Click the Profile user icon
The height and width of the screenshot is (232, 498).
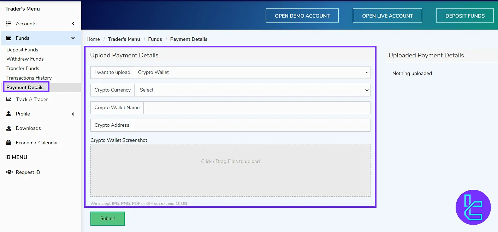pos(9,114)
